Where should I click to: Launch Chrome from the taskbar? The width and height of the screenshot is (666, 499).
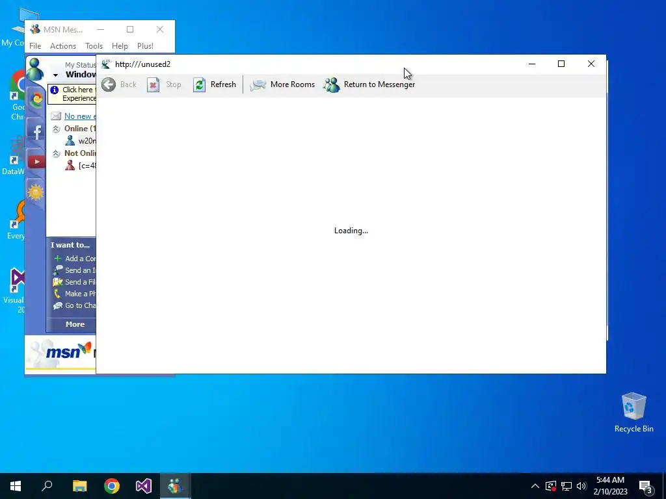point(112,486)
